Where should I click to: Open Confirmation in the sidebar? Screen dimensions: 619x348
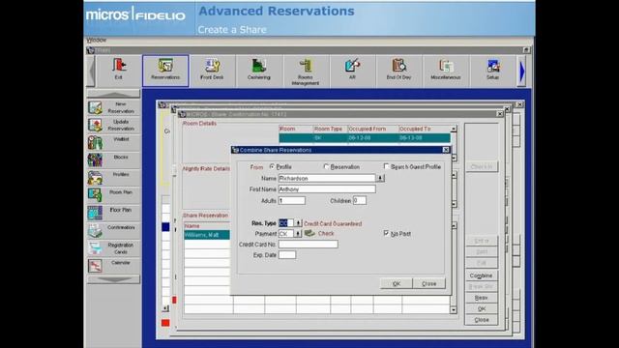(x=113, y=230)
